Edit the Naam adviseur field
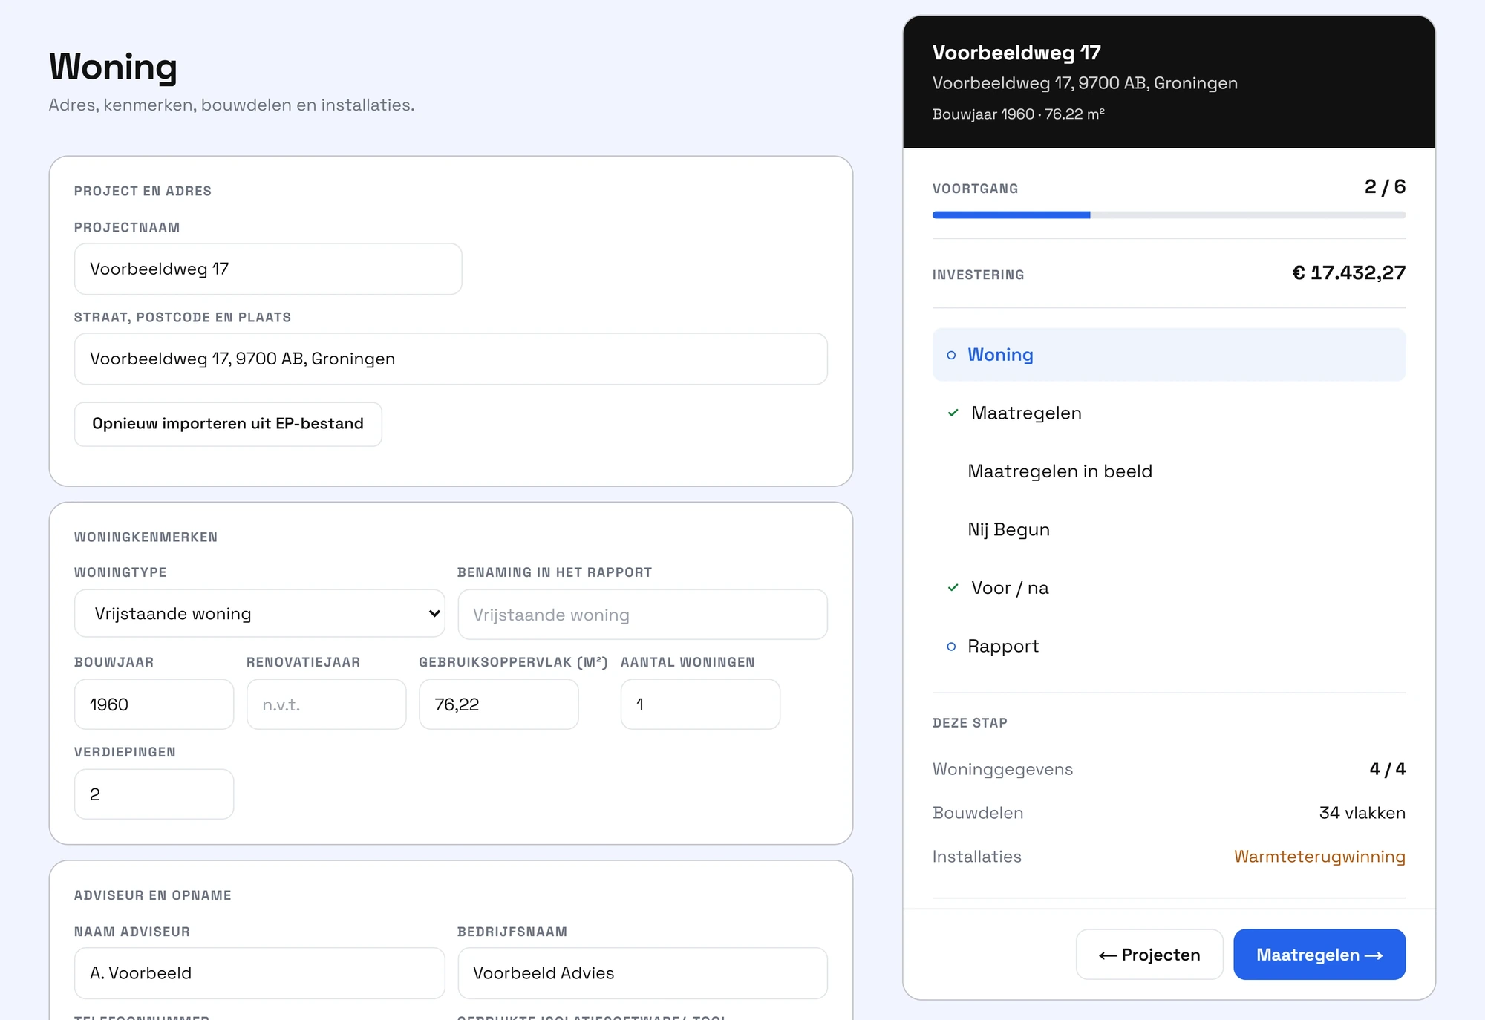The height and width of the screenshot is (1020, 1485). (x=259, y=973)
